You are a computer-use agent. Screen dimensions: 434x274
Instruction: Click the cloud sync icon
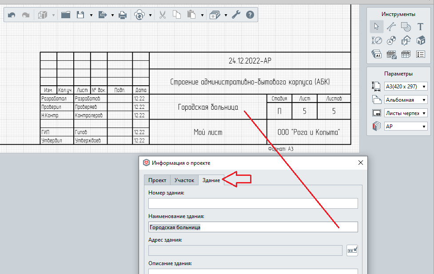(x=139, y=15)
